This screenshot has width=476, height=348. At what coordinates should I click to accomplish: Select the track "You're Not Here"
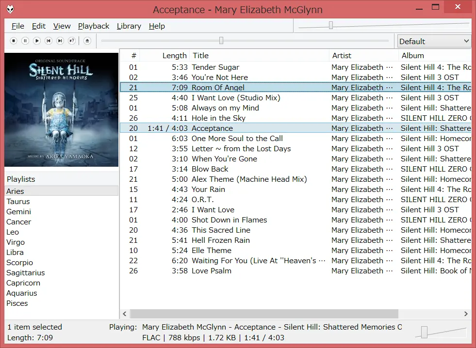tap(295, 77)
